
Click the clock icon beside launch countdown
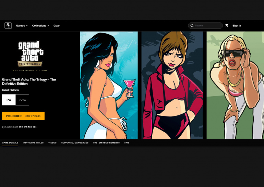(x=3, y=127)
